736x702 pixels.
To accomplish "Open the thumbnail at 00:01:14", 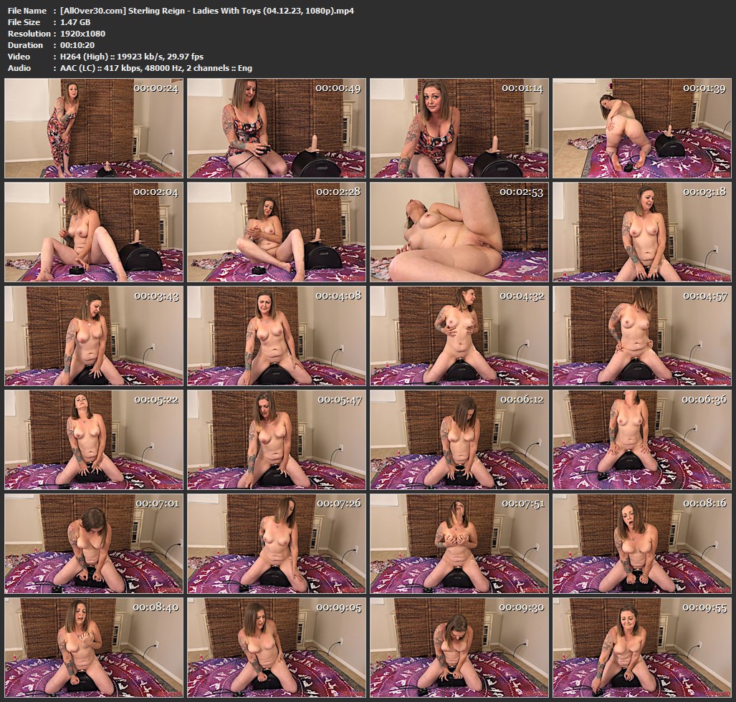I will click(x=459, y=128).
